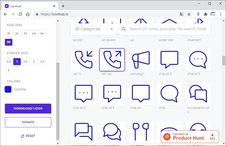Screen dimensions: 226x146
Task: Select the call out phone icon
Action: pyautogui.click(x=112, y=60)
